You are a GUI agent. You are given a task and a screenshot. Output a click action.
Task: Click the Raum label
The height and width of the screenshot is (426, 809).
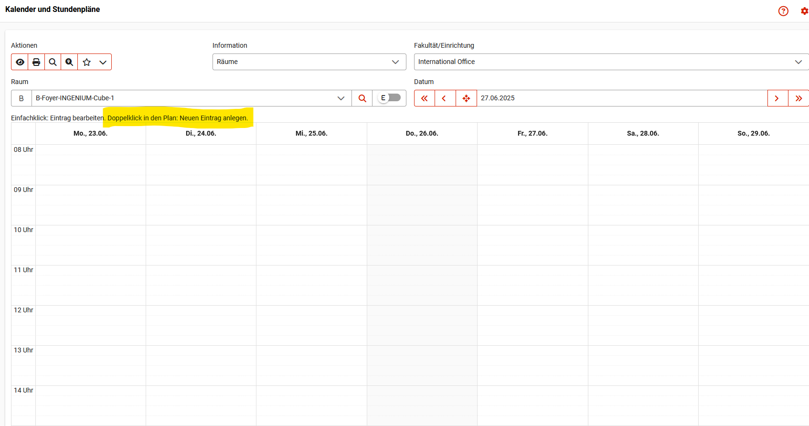tap(20, 82)
